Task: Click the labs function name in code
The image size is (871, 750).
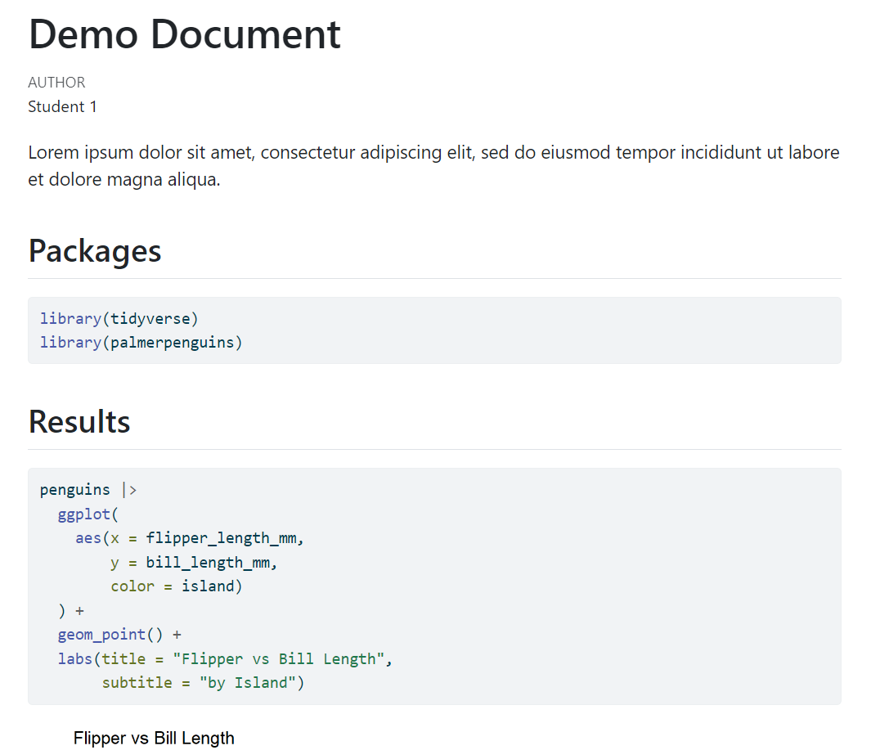Action: pos(74,659)
